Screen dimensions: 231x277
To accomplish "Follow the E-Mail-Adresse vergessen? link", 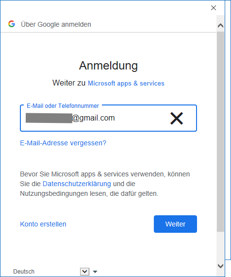I will point(63,143).
